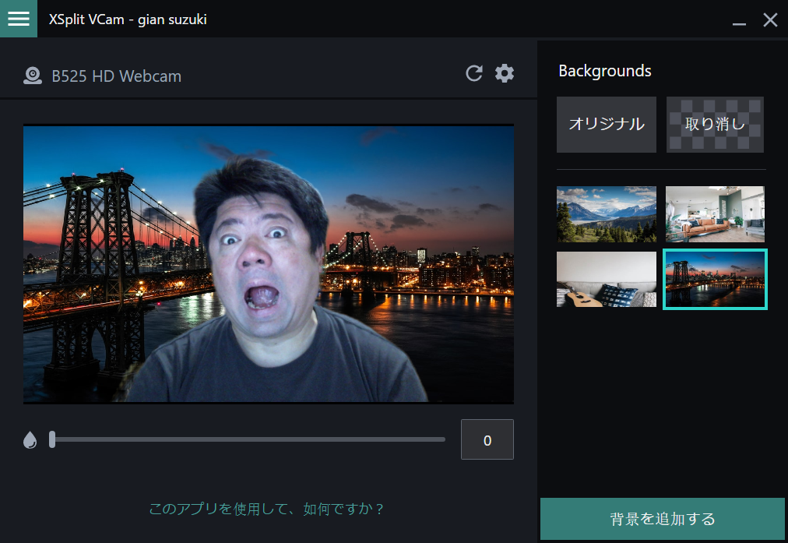788x543 pixels.
Task: Click the 背景を追加する button
Action: [661, 518]
